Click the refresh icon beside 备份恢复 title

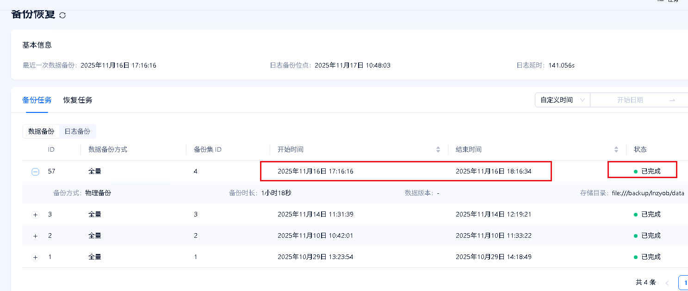point(62,15)
